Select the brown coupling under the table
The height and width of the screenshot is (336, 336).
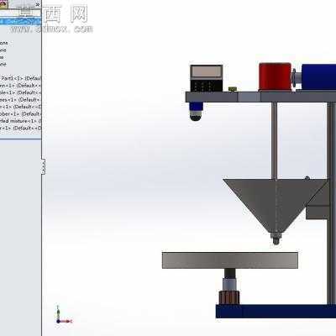pos(229,297)
